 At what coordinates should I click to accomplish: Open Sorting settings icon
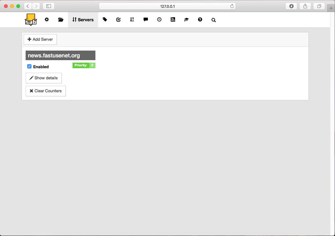[x=132, y=20]
